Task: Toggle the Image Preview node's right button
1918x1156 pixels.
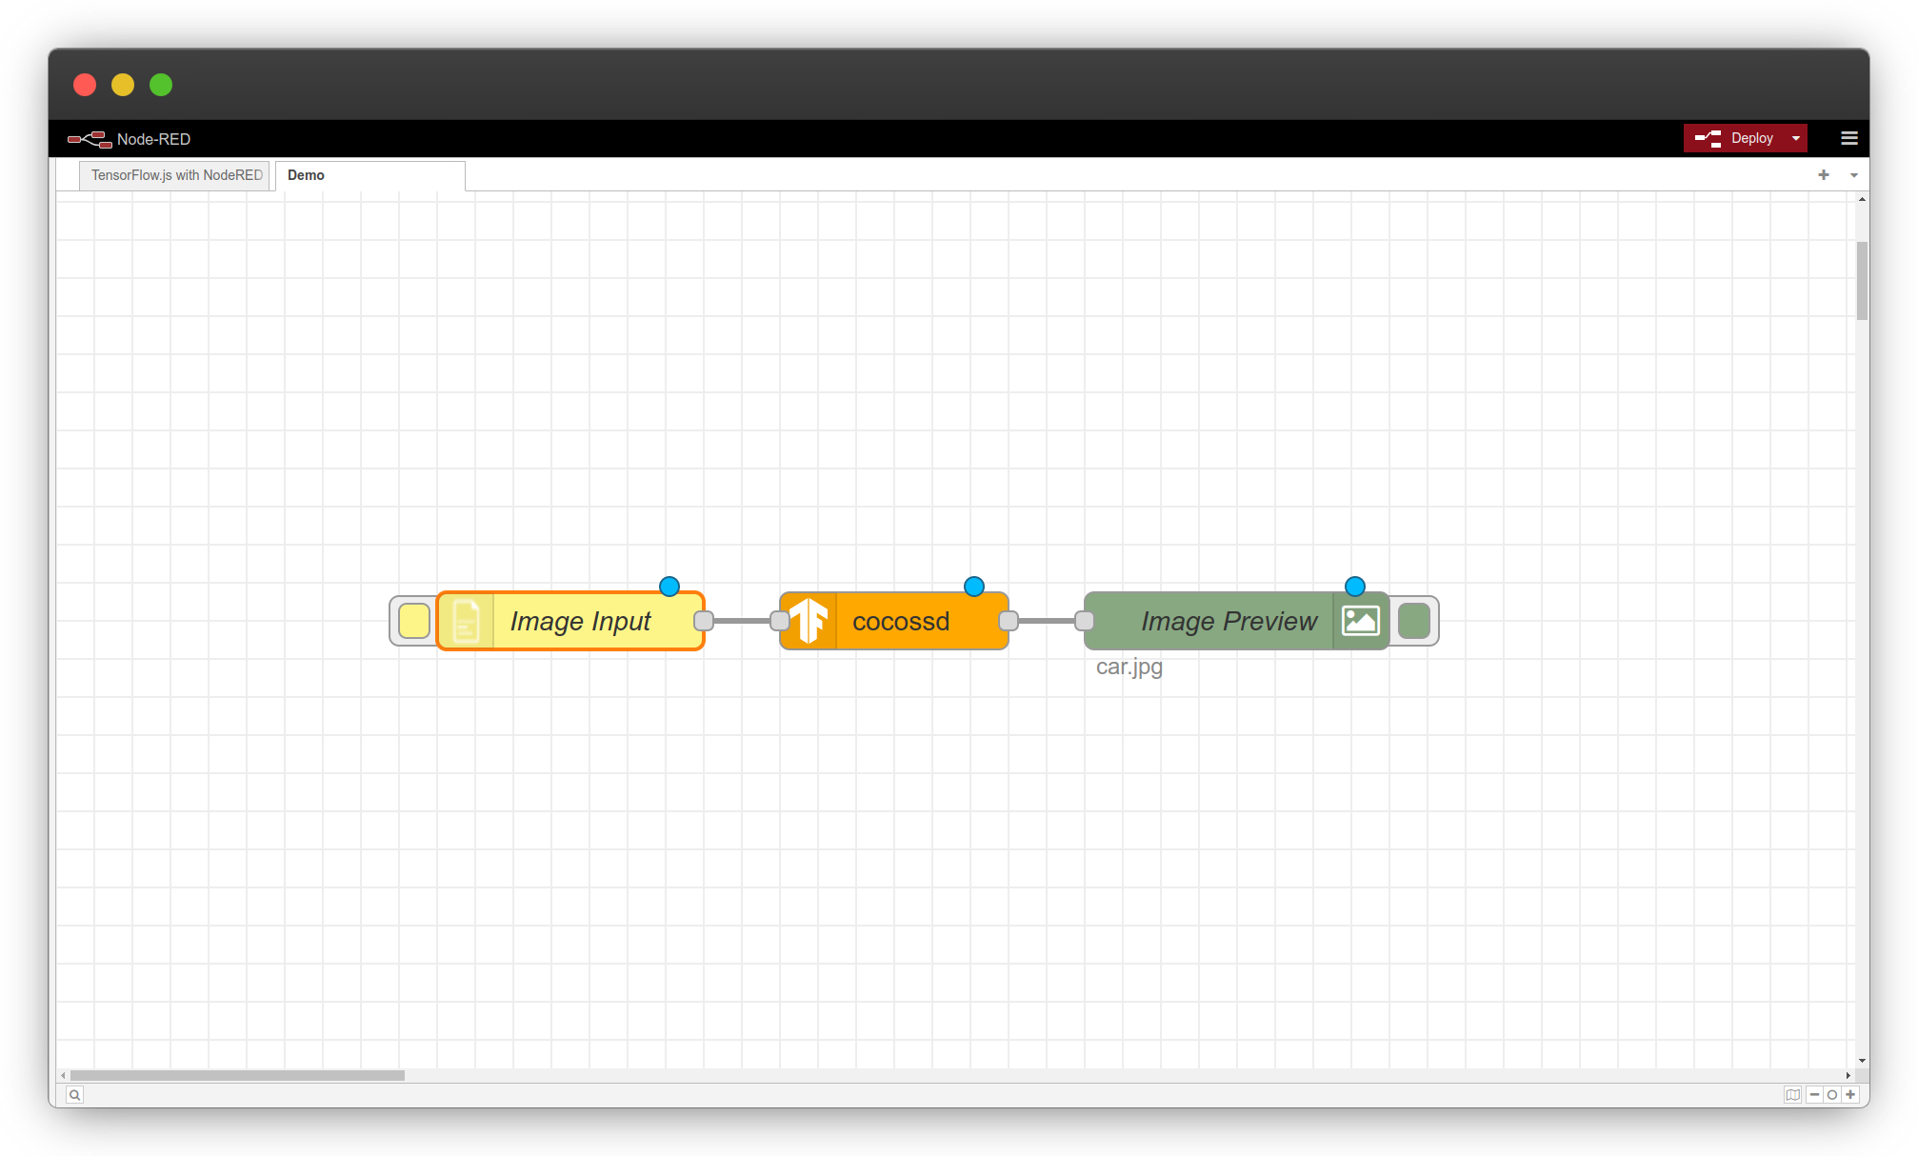Action: coord(1414,621)
